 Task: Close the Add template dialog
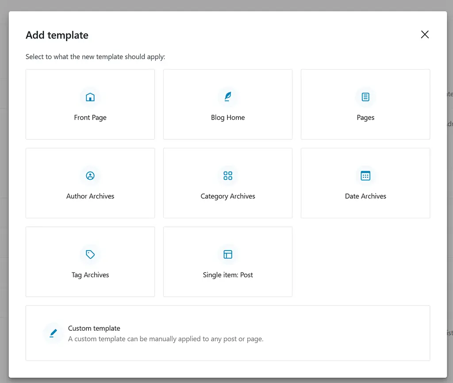[x=425, y=35]
